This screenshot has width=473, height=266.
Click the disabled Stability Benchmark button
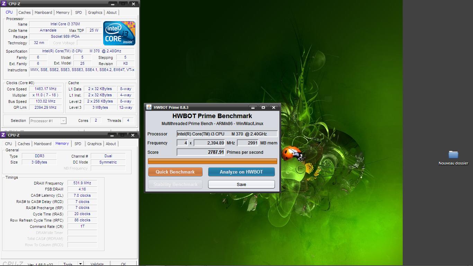pos(175,184)
